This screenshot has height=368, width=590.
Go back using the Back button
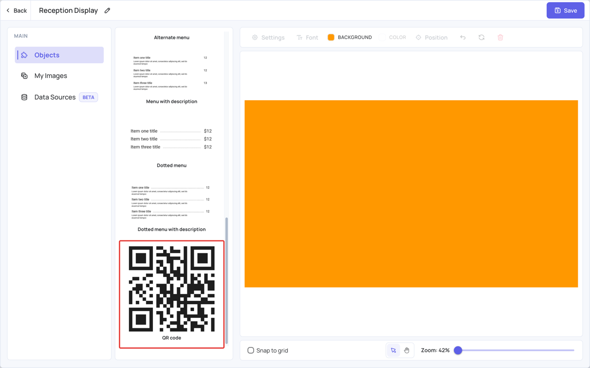click(16, 10)
